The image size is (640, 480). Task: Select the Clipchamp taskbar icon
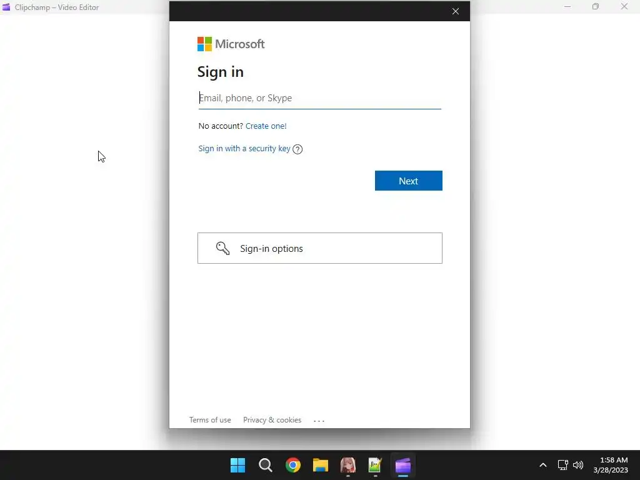point(403,465)
